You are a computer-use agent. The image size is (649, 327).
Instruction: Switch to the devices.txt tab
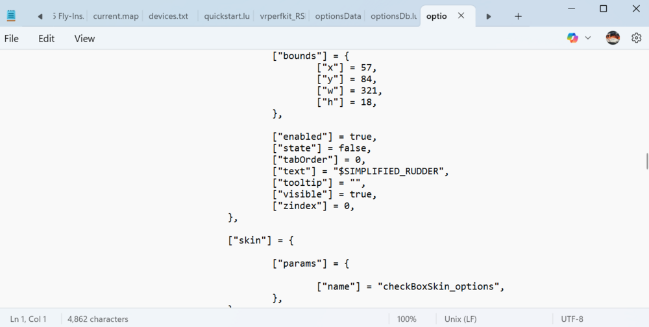[168, 16]
